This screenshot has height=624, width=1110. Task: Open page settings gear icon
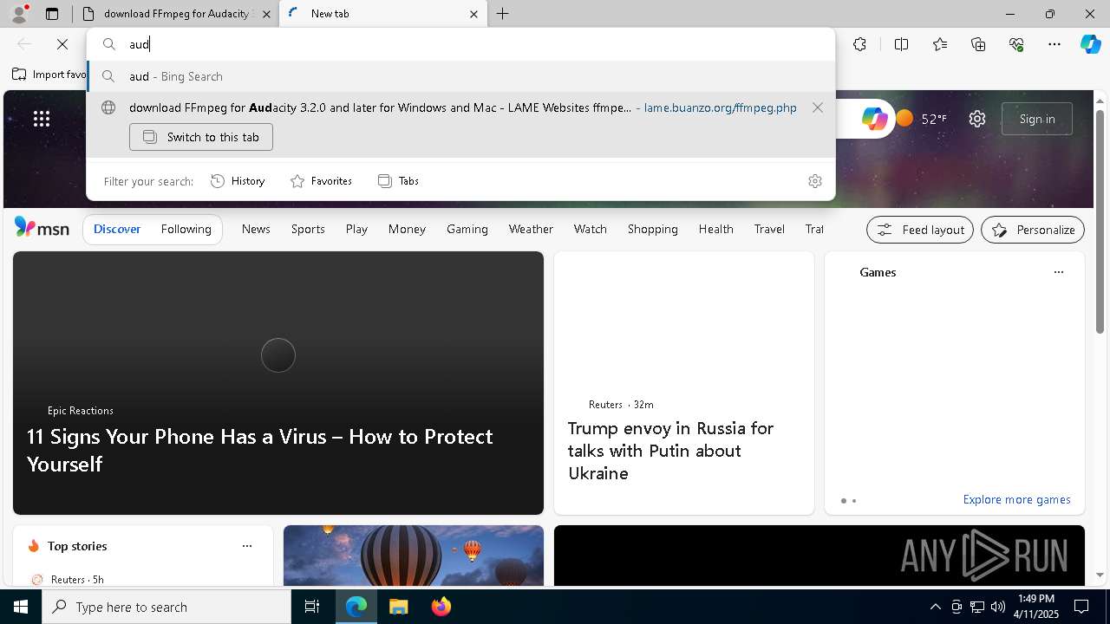click(977, 119)
